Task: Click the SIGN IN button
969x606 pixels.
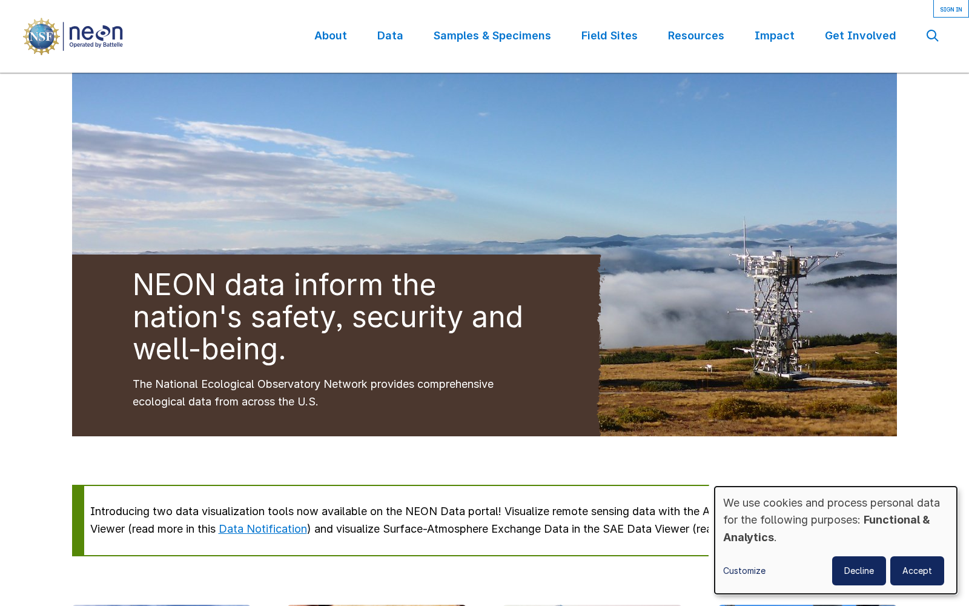Action: 951,9
